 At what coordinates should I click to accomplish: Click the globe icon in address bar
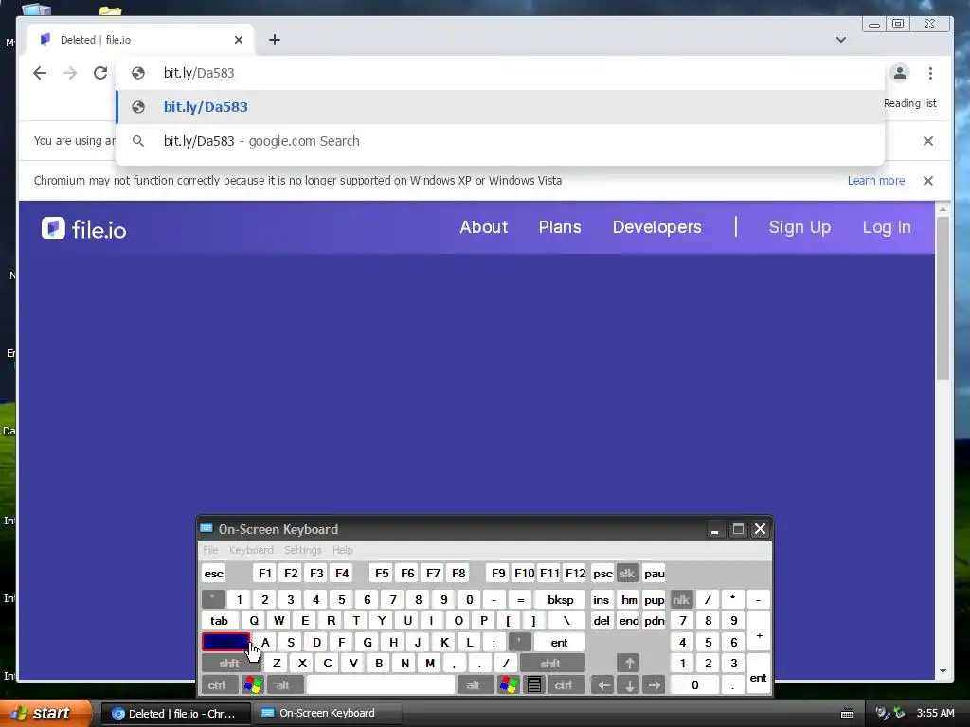(x=138, y=73)
